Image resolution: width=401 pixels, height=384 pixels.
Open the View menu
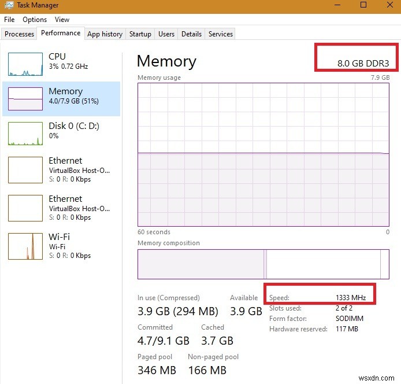coord(62,20)
